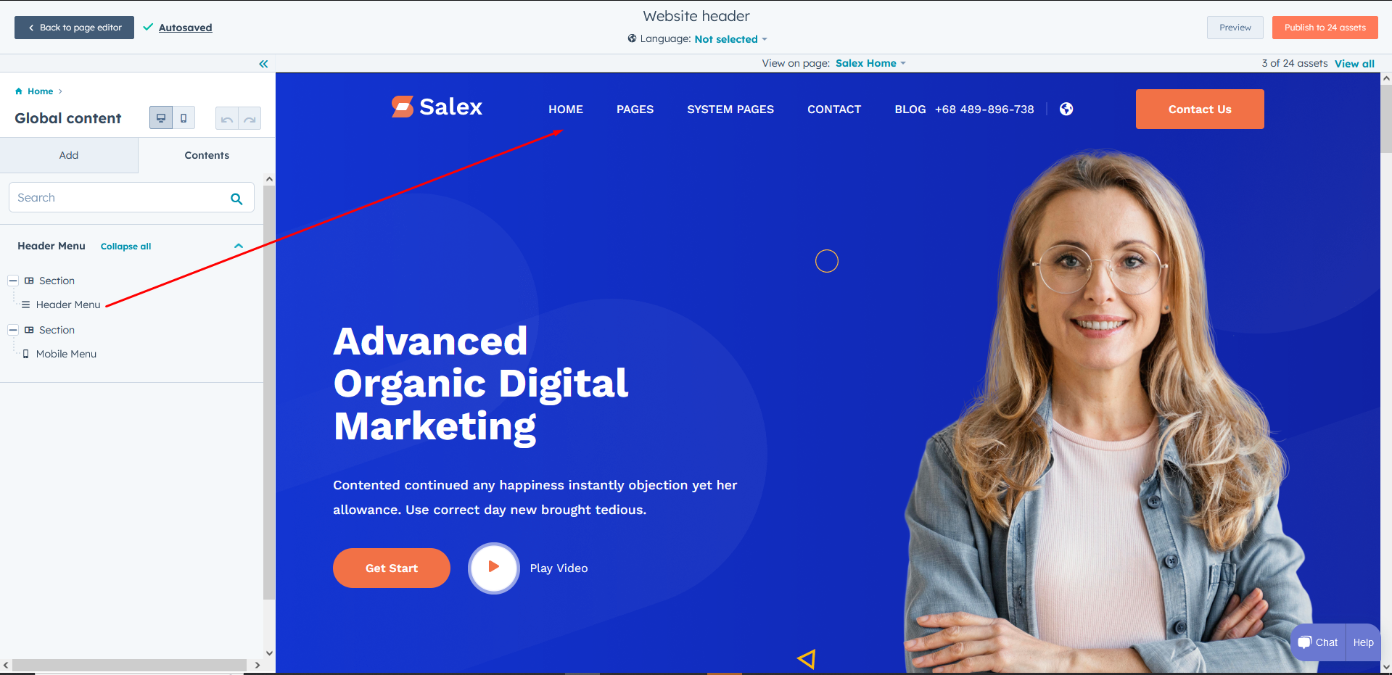Click the Home breadcrumb icon
1392x675 pixels.
point(19,91)
